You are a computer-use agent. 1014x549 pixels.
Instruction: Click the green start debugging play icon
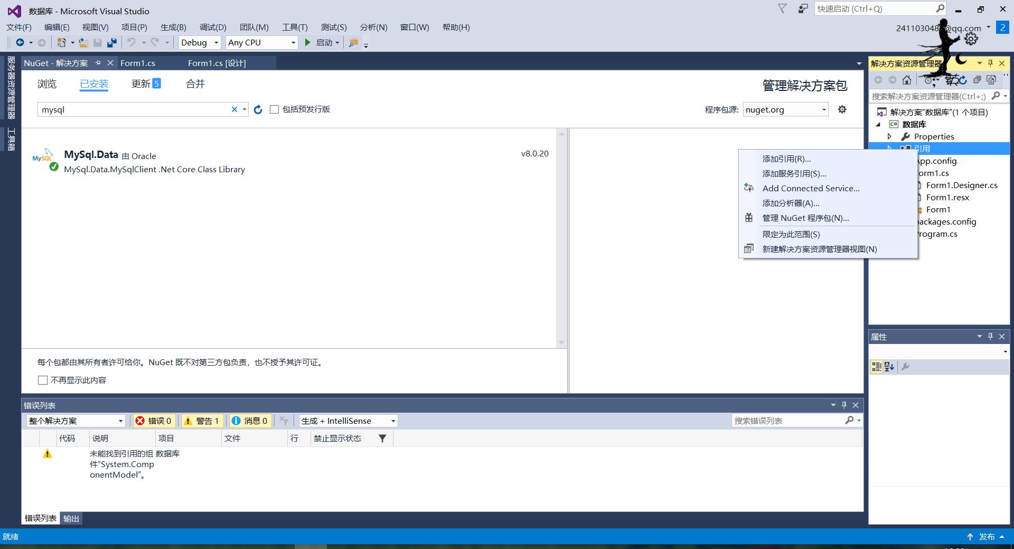click(307, 43)
